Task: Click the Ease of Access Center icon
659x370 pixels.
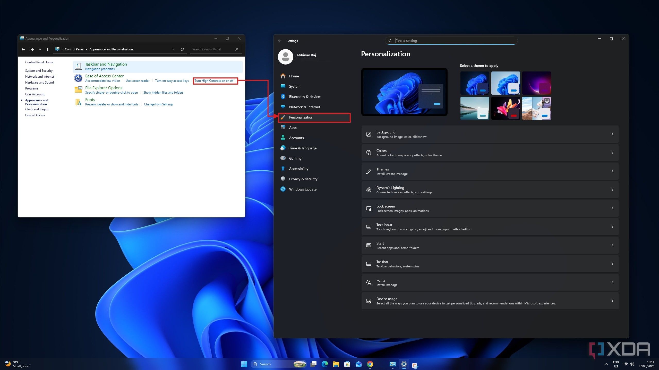Action: click(x=78, y=78)
